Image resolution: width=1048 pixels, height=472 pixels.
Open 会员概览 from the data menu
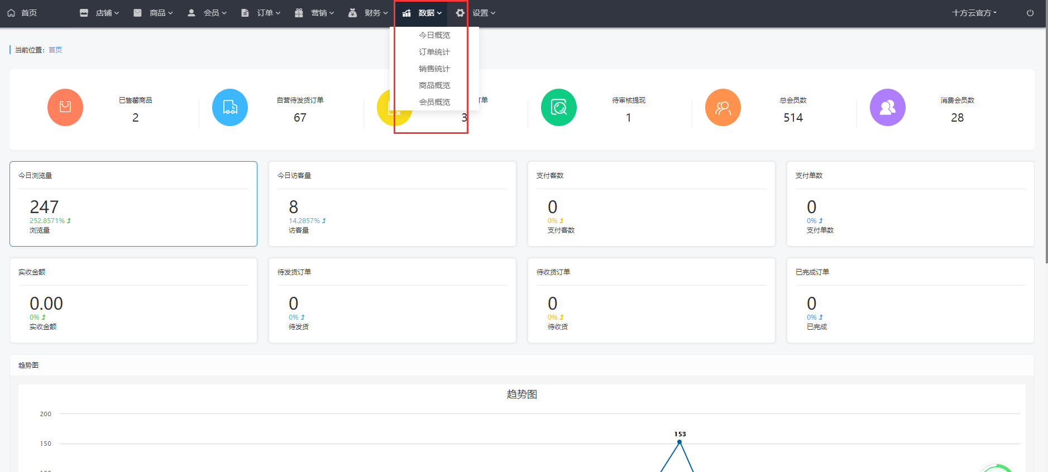click(434, 102)
